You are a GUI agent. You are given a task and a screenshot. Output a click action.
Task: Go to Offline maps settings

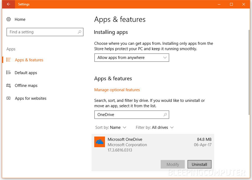[26, 86]
